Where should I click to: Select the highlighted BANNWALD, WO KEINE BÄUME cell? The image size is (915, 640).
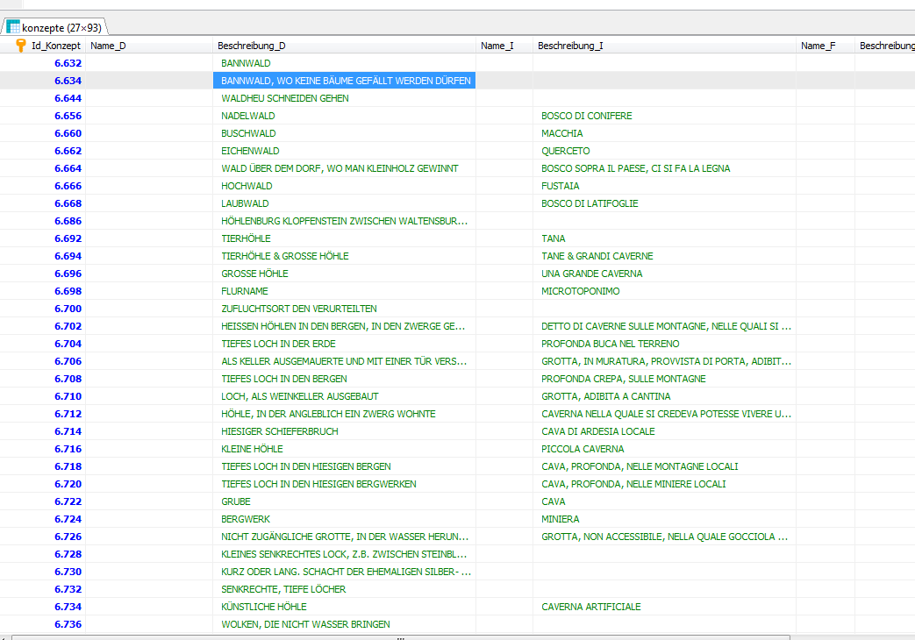346,81
